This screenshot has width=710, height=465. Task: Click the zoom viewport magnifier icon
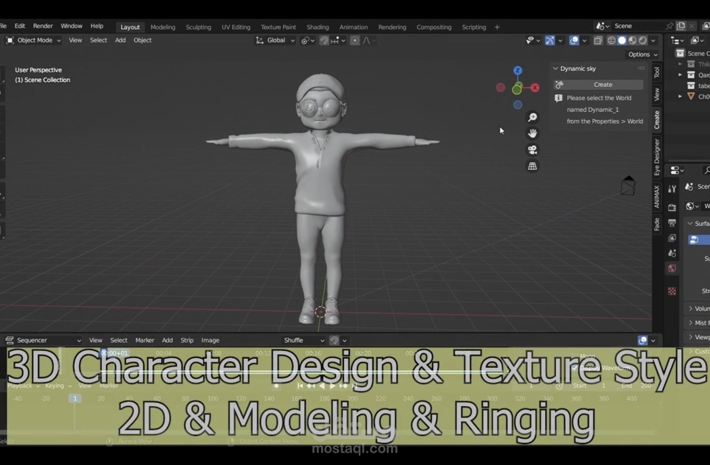tap(532, 117)
